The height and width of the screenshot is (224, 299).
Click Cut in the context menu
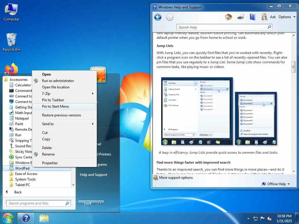[65, 133]
